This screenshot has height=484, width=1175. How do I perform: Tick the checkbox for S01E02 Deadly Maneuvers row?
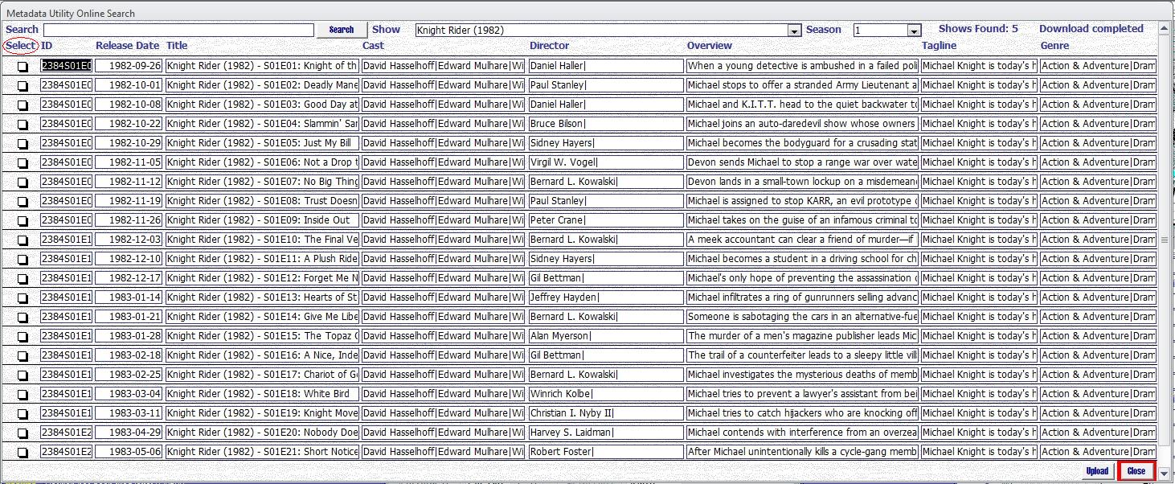(23, 86)
